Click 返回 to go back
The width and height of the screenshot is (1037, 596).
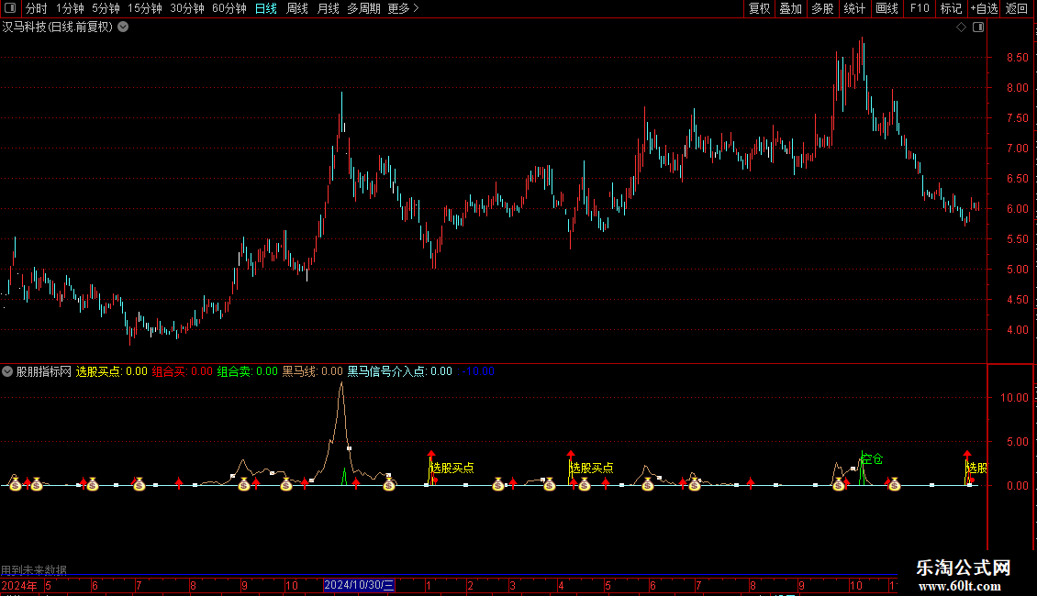coord(1017,8)
